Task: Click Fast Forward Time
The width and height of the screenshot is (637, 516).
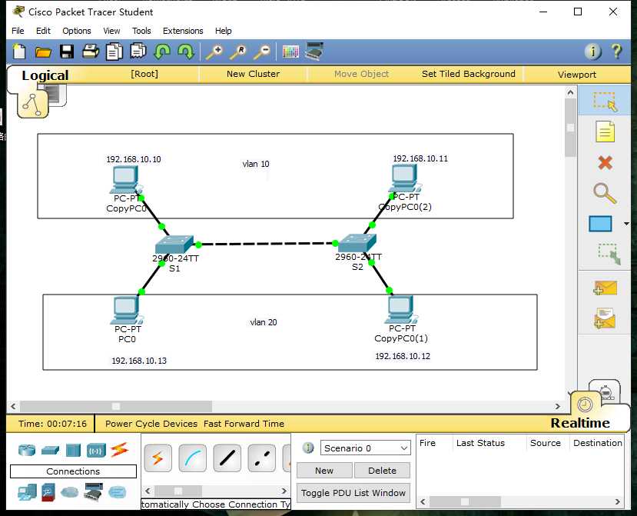Action: (244, 424)
